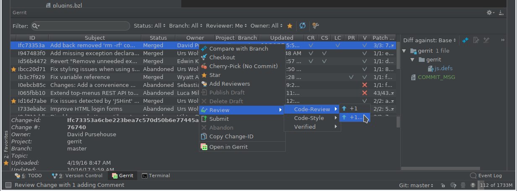
Task: Toggle the starred changes filter star
Action: (x=290, y=26)
